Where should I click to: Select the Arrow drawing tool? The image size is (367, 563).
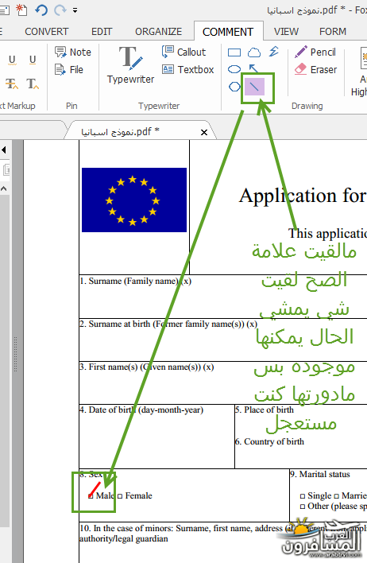253,68
